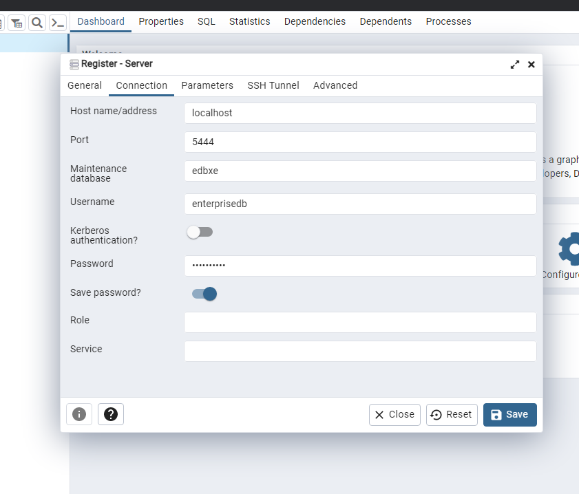Click the Search Objects magnifier icon
Screen dimensions: 579x494
point(37,23)
